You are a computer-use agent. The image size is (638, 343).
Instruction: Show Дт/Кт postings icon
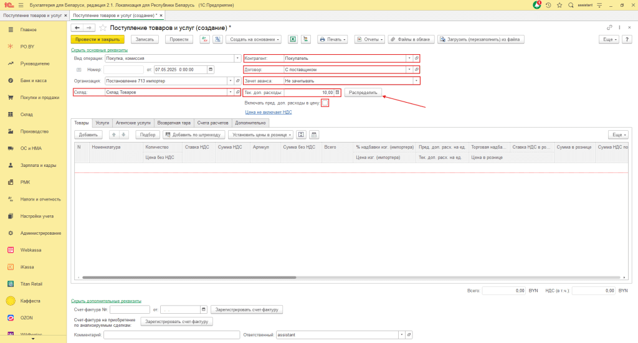tap(204, 39)
